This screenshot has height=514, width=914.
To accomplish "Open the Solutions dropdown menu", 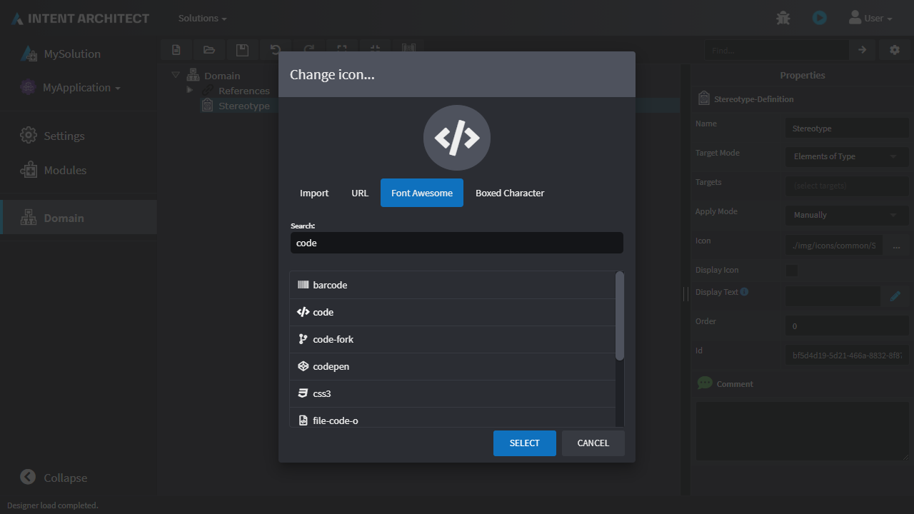I will pyautogui.click(x=202, y=18).
